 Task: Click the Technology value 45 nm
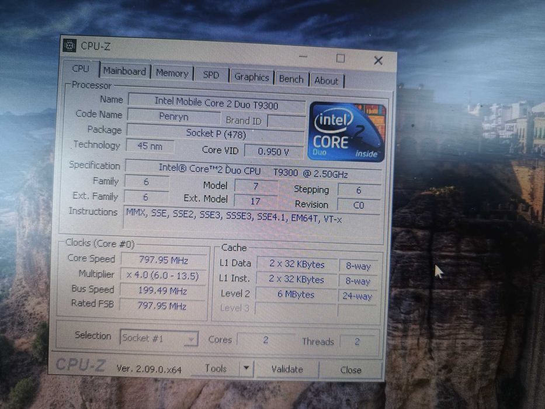(x=150, y=146)
